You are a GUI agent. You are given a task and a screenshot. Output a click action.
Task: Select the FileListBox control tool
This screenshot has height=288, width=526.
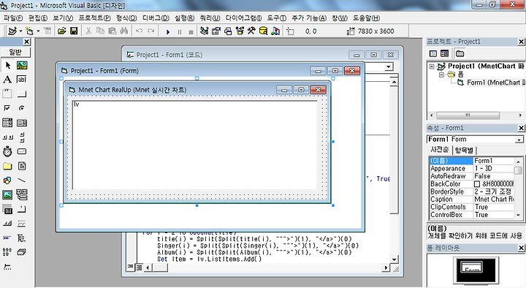[22, 166]
